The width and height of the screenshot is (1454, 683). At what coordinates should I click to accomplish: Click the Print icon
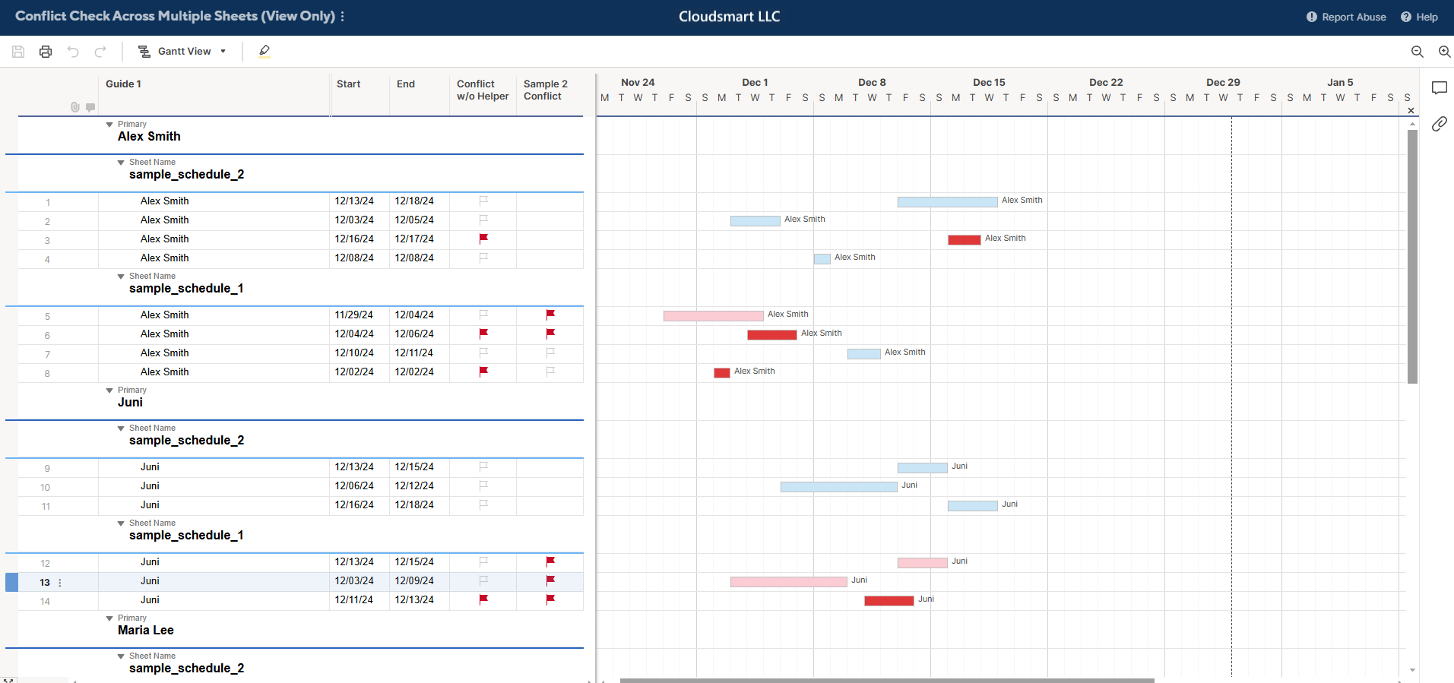(x=46, y=52)
